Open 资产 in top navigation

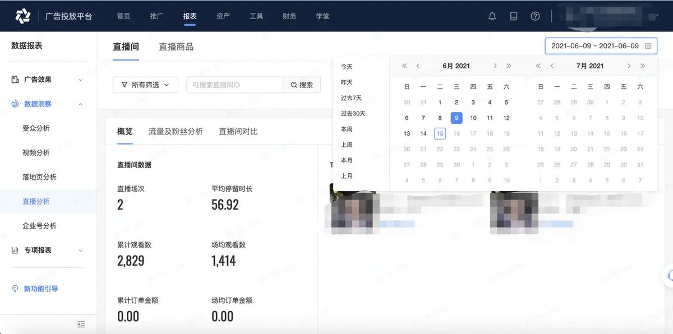[x=223, y=16]
